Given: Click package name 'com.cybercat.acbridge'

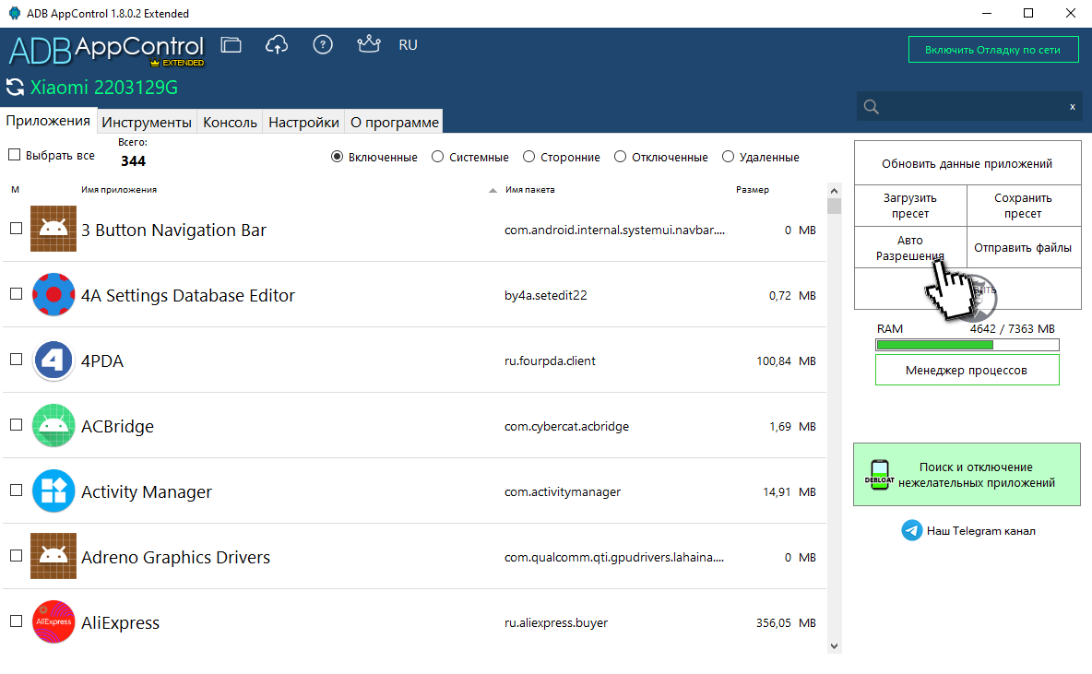Looking at the screenshot, I should [x=566, y=426].
